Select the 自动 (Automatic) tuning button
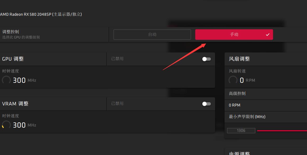This screenshot has width=307, height=155. (152, 35)
